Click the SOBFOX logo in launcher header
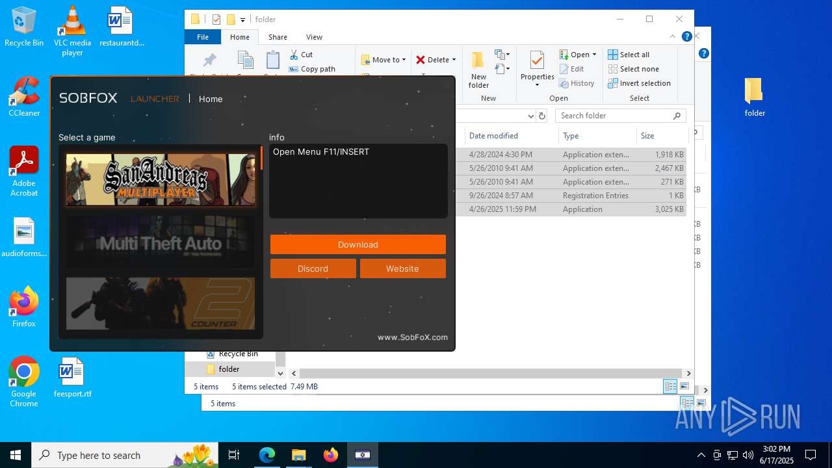Screen dimensions: 832x468 click(x=88, y=98)
